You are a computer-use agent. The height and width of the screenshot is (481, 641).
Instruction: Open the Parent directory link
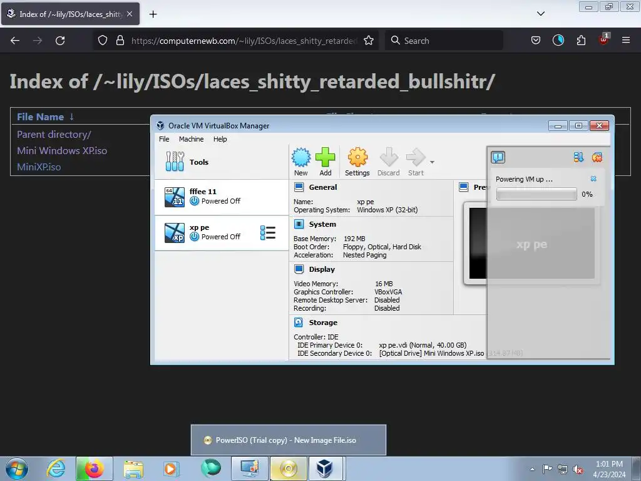[54, 134]
